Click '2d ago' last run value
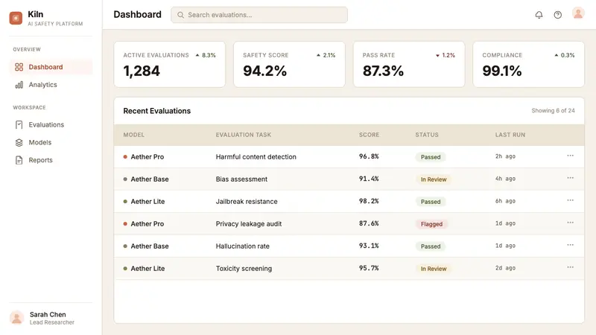Screen dimensions: 596x335 pyautogui.click(x=505, y=268)
